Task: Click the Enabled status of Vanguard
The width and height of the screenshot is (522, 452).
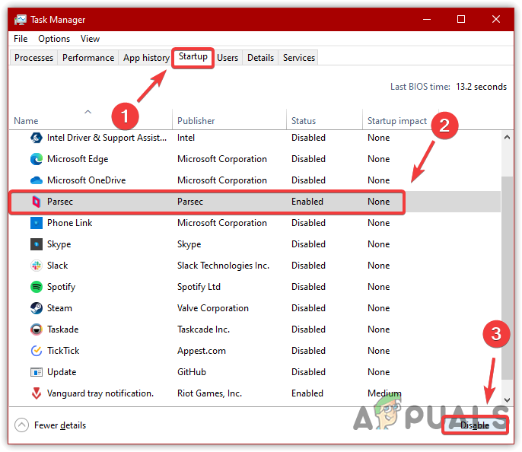Action: 307,393
